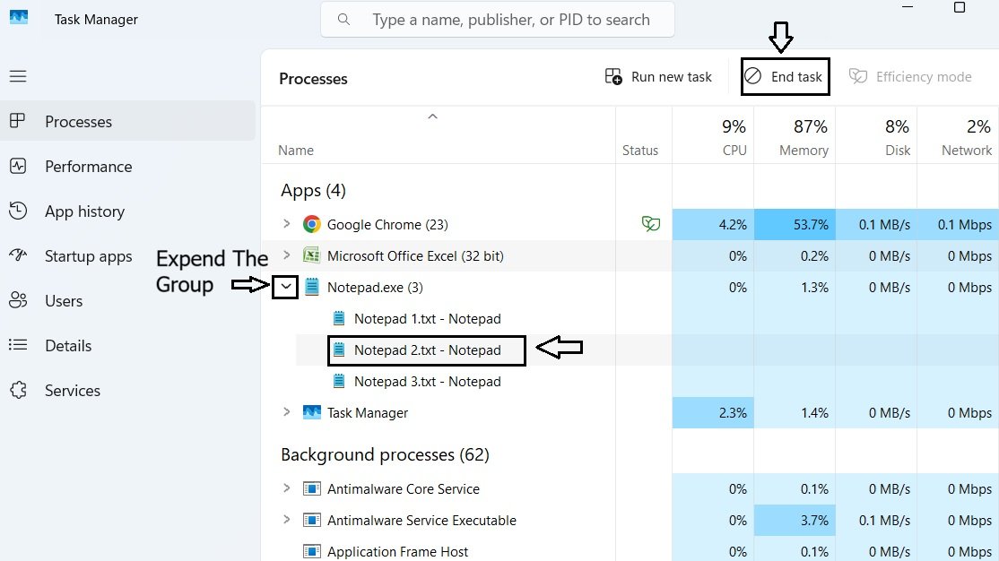Click the Apps (4) group heading
Viewport: 999px width, 561px height.
coord(313,190)
